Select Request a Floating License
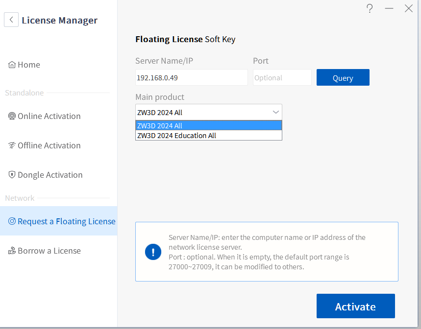The image size is (421, 329). (58, 221)
